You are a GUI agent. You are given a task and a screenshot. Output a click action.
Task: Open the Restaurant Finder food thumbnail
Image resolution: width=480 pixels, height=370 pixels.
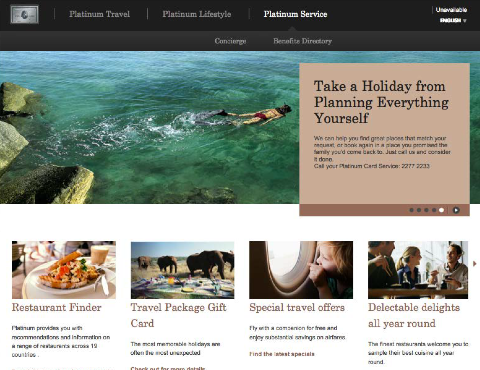coord(64,270)
